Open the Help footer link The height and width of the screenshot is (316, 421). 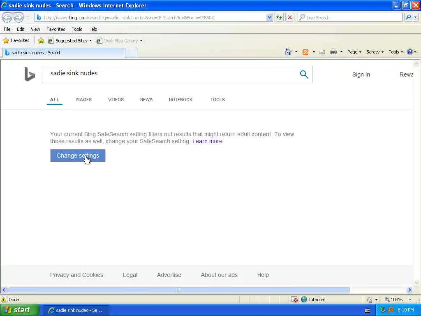pos(263,275)
